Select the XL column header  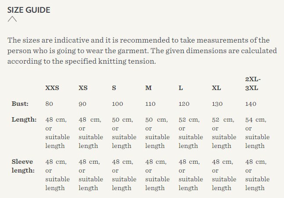coord(217,88)
